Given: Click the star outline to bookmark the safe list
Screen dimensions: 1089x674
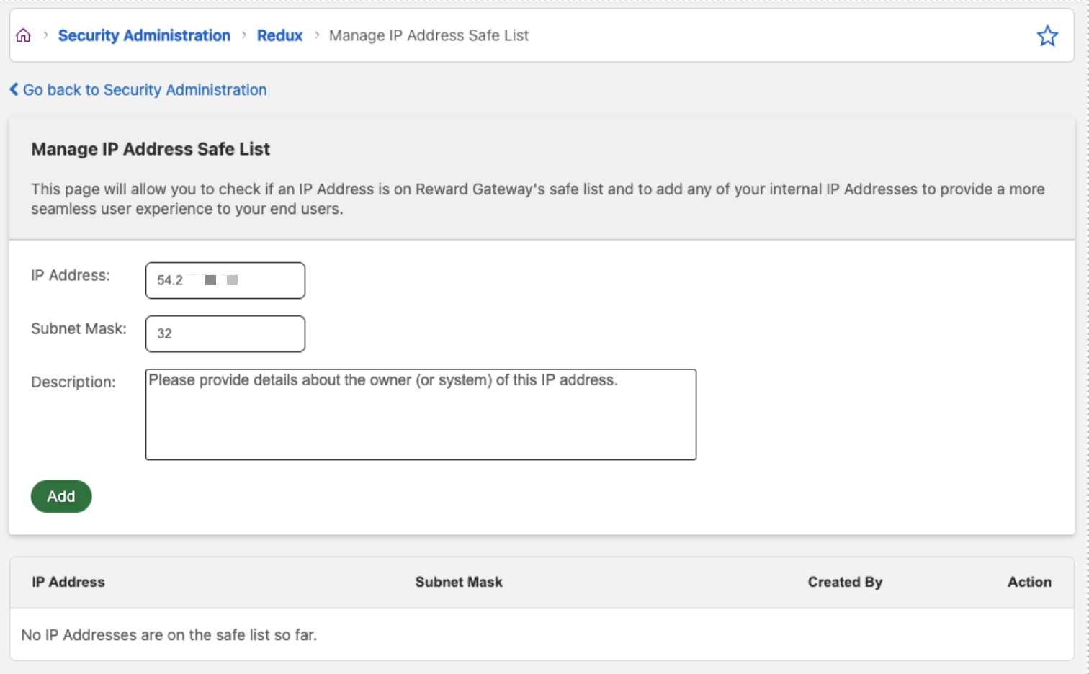Looking at the screenshot, I should click(x=1048, y=35).
